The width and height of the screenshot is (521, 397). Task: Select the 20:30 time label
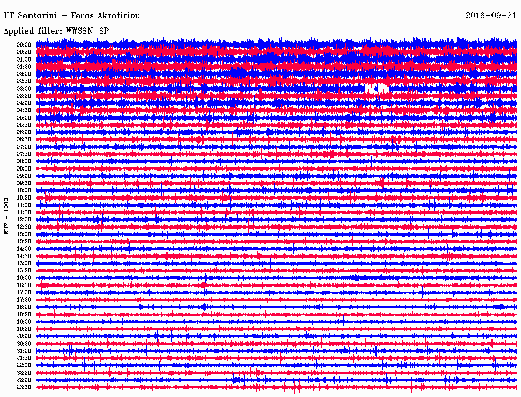tap(23, 344)
